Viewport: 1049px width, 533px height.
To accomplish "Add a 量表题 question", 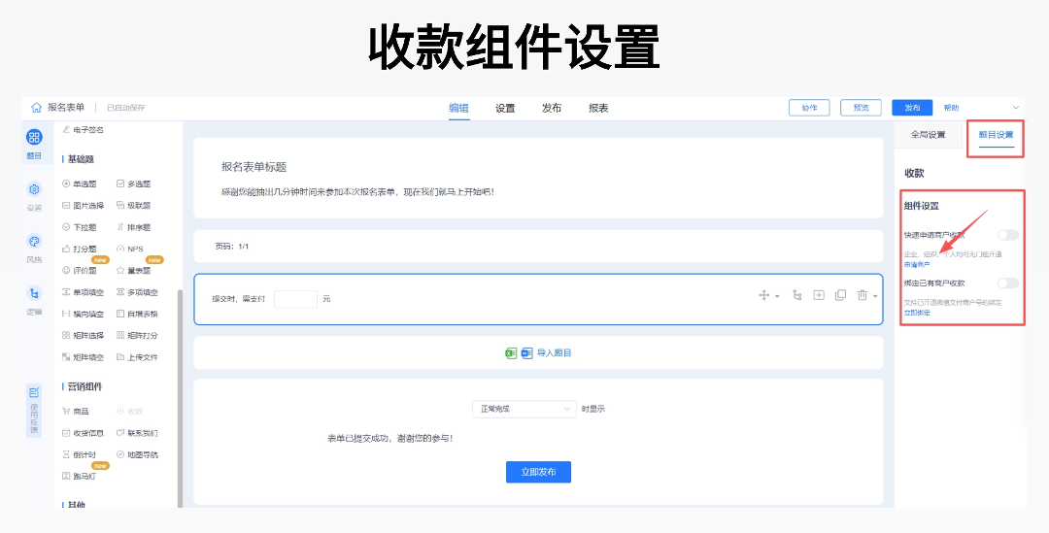I will pos(134,270).
